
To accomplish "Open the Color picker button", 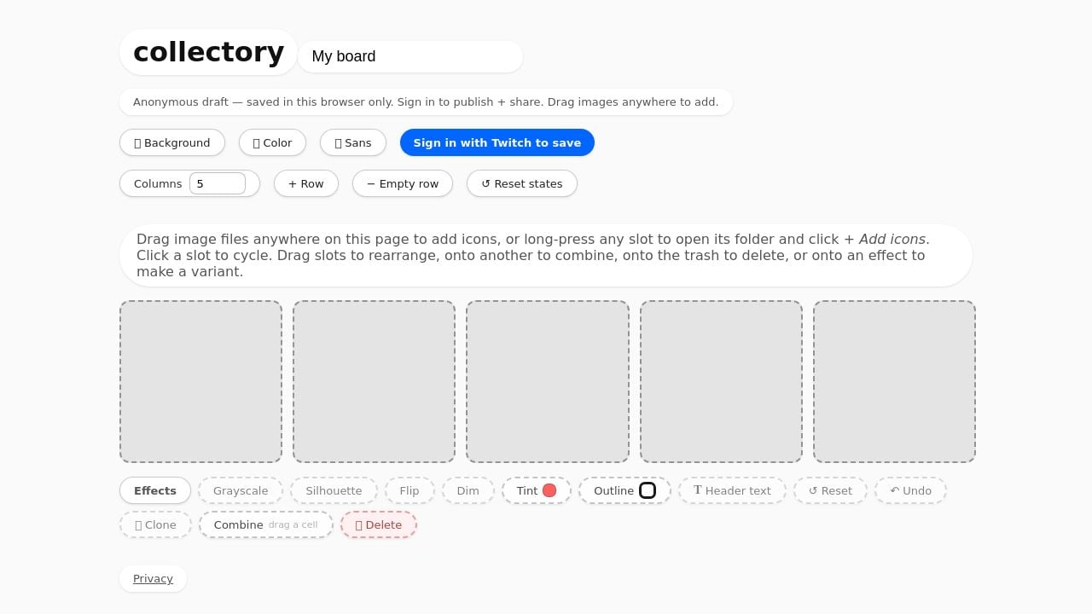I will [x=273, y=142].
